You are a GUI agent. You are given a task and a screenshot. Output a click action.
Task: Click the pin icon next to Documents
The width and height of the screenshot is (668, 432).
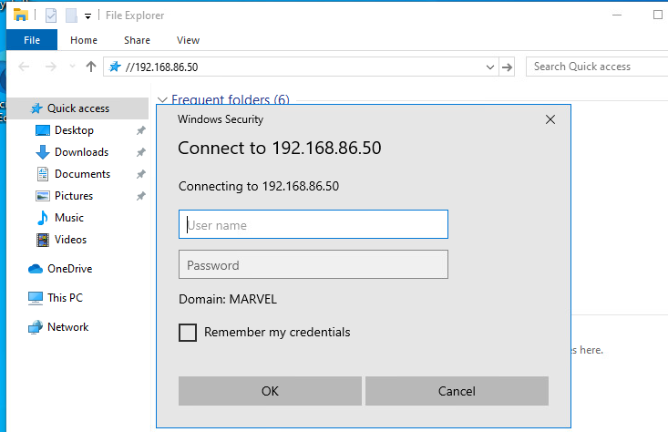coord(140,174)
